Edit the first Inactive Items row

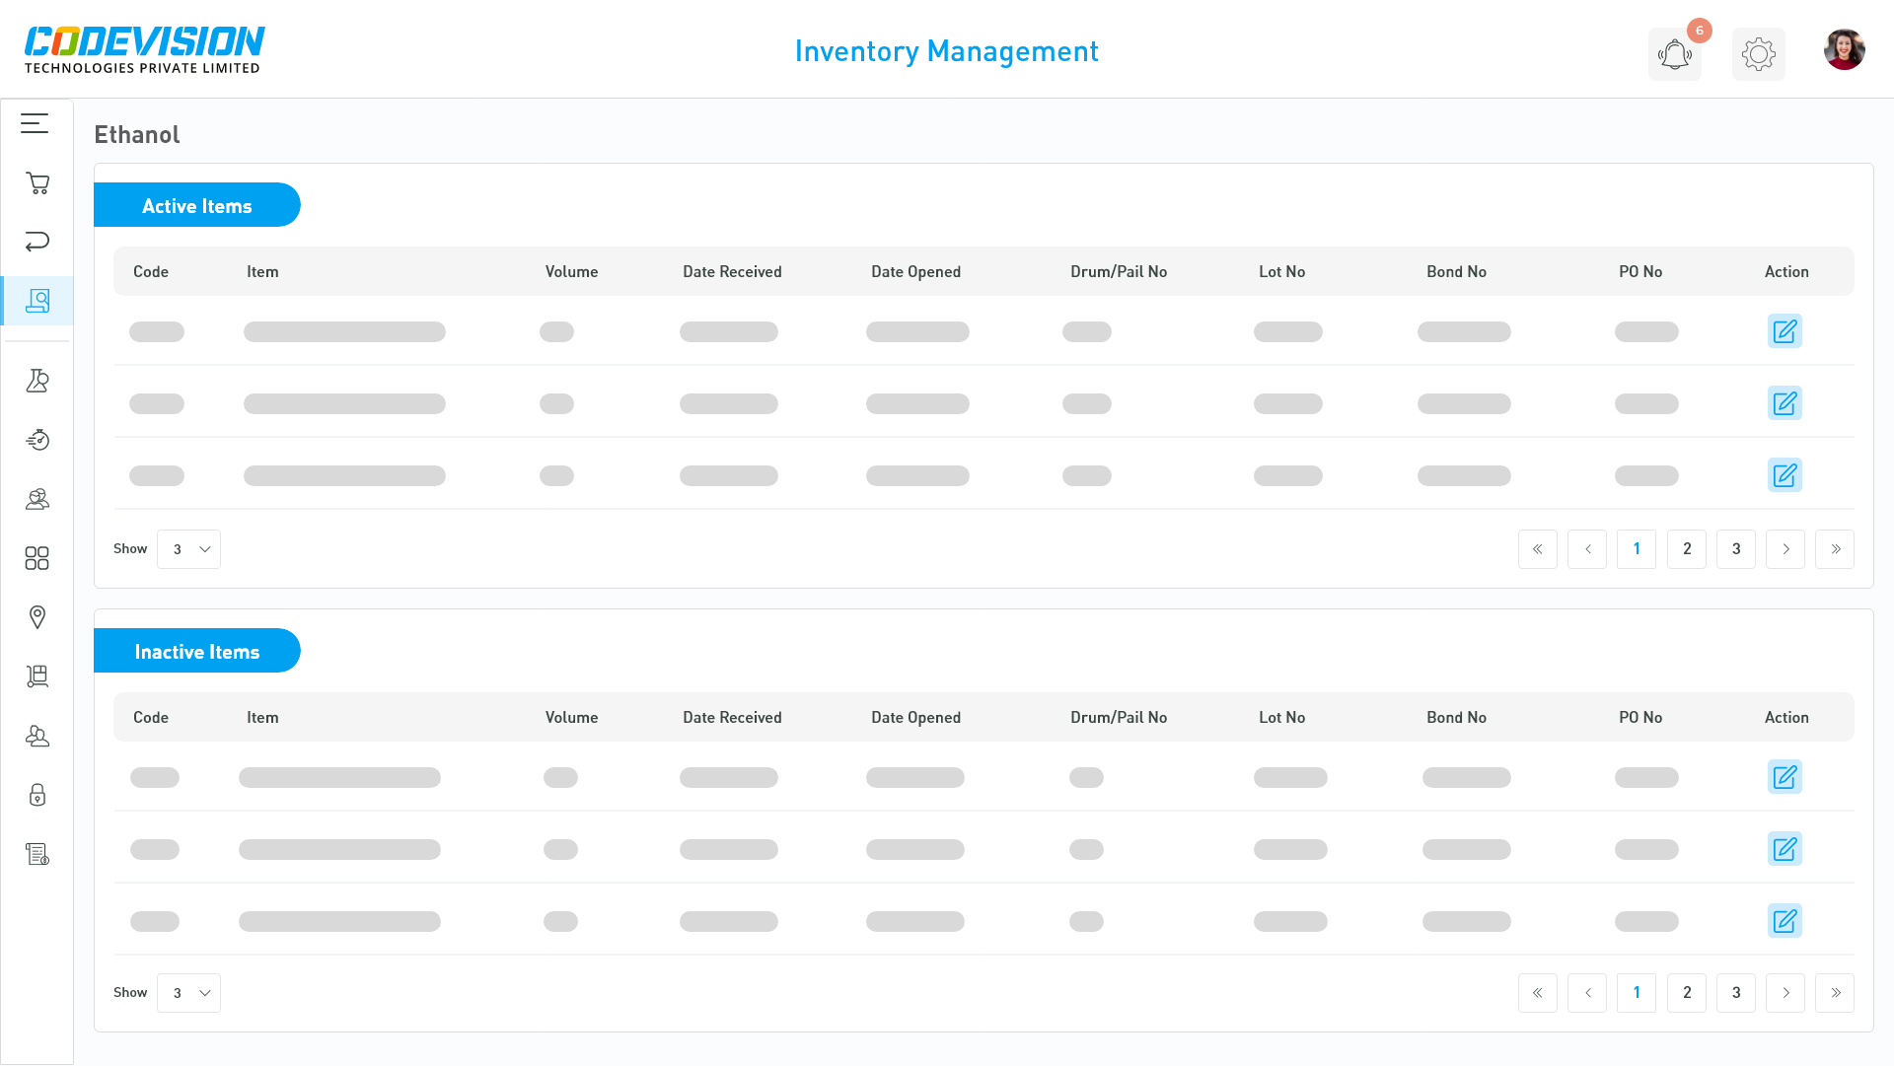[1785, 777]
